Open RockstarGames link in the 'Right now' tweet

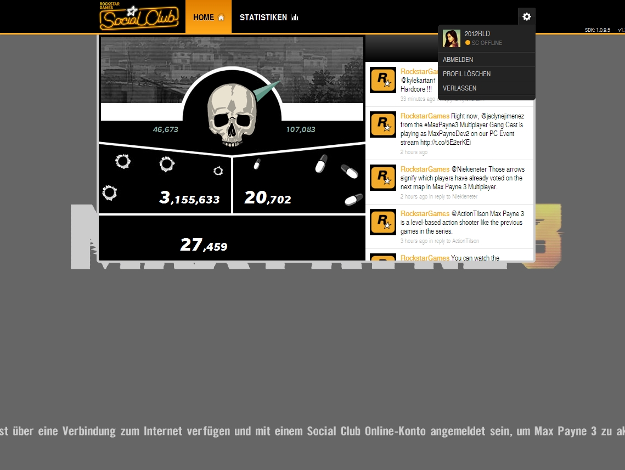(x=425, y=116)
